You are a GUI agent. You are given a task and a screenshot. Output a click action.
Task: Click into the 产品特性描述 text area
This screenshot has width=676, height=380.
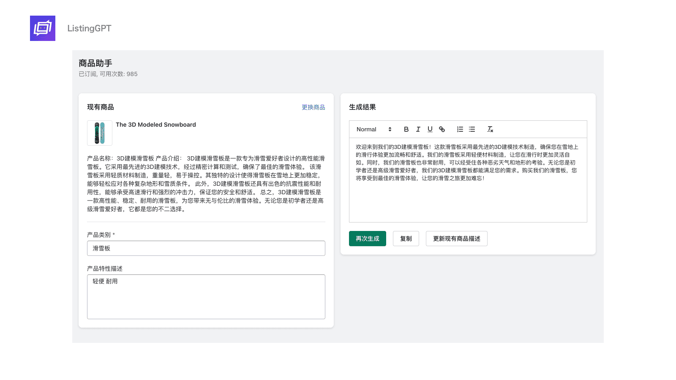pos(206,297)
